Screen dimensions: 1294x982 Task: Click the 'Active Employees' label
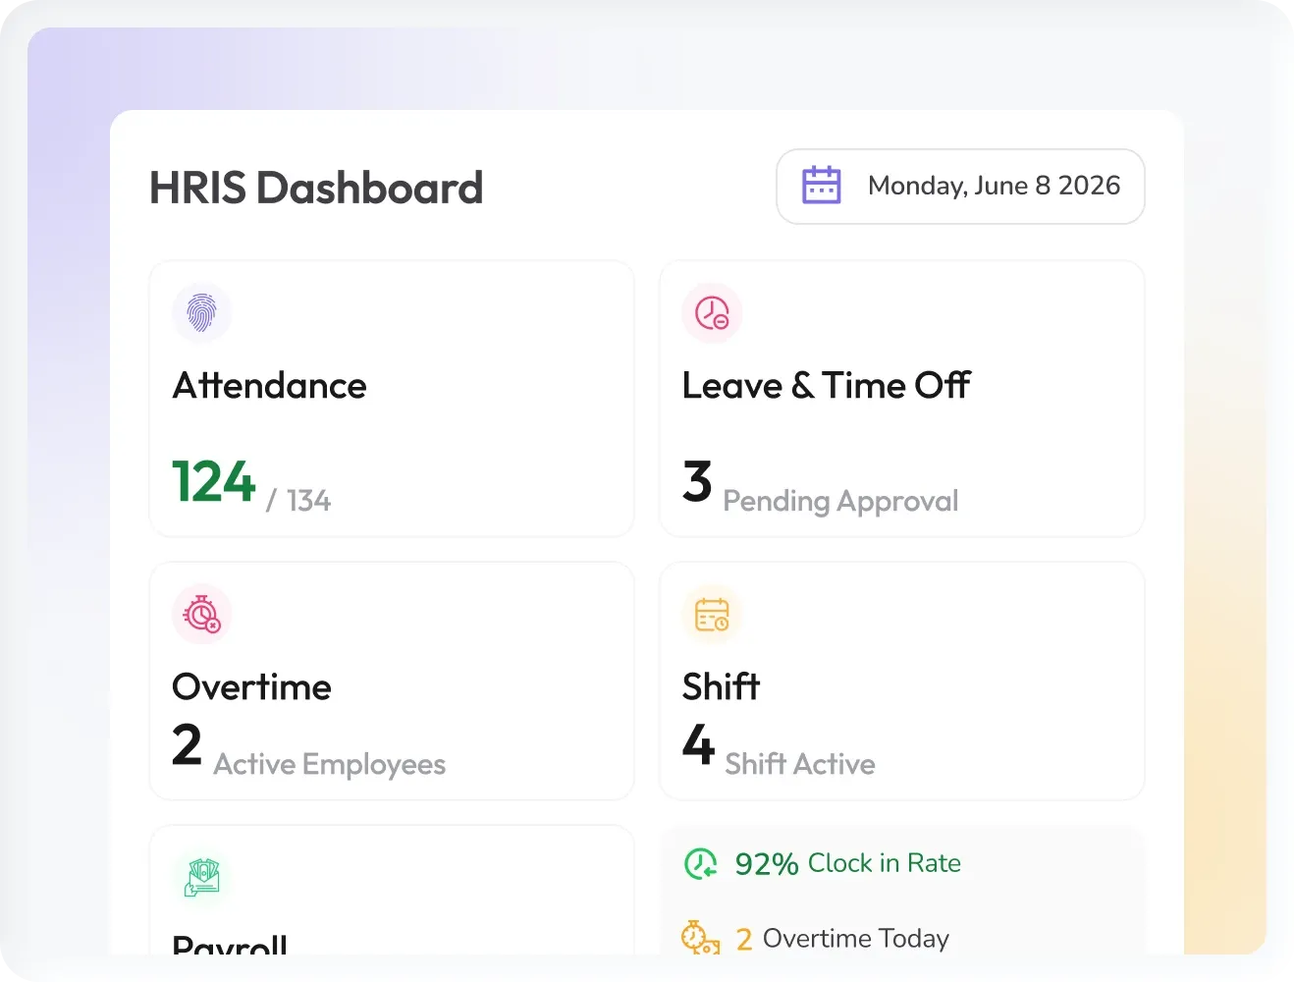click(330, 765)
